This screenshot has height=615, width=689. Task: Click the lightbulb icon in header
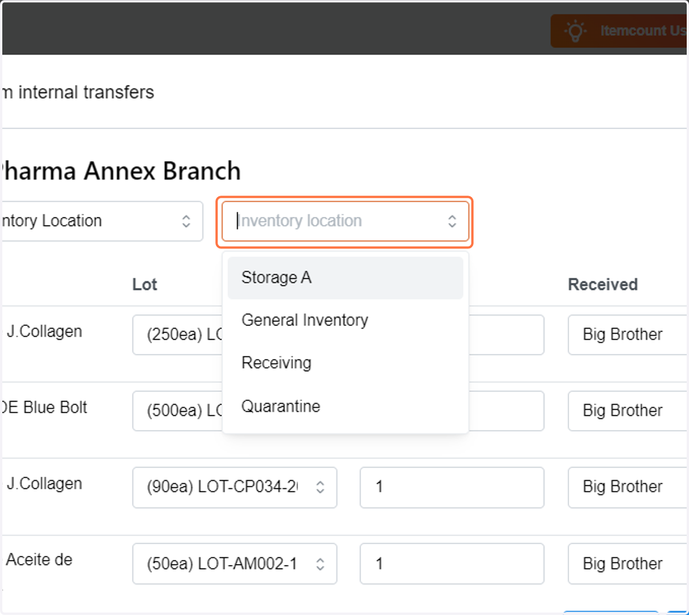click(575, 30)
